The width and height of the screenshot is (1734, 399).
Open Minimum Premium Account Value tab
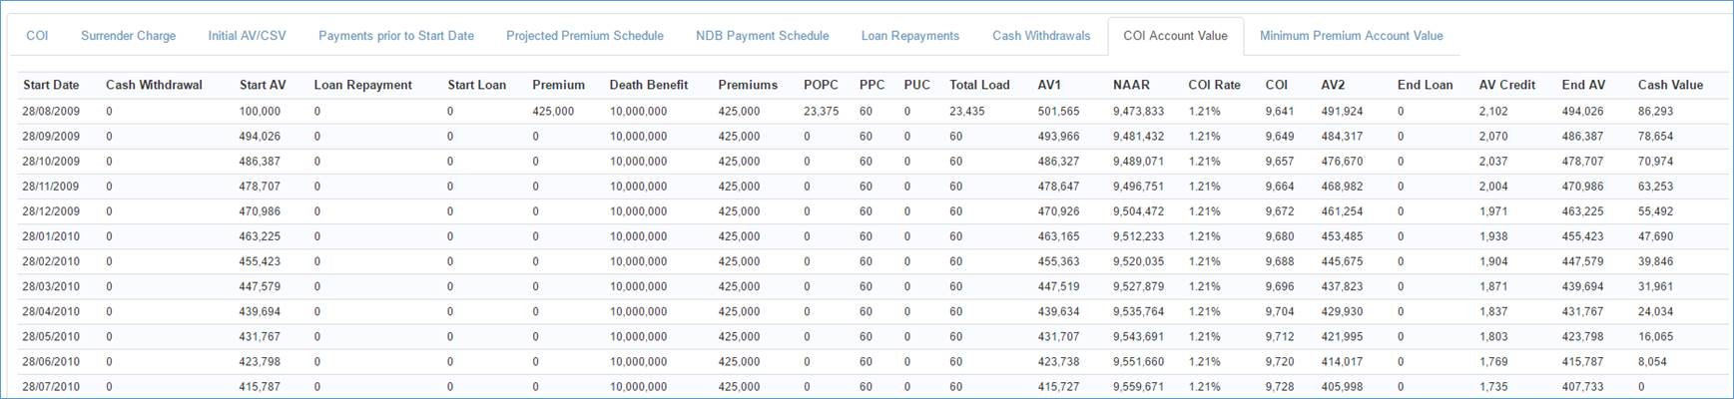pyautogui.click(x=1351, y=36)
